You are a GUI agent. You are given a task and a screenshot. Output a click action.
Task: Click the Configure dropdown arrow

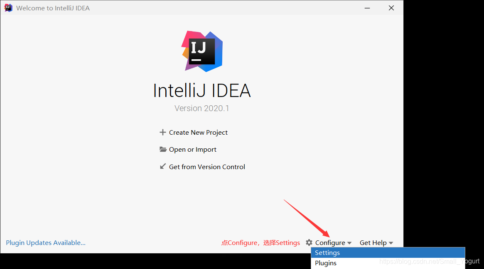tap(349, 243)
